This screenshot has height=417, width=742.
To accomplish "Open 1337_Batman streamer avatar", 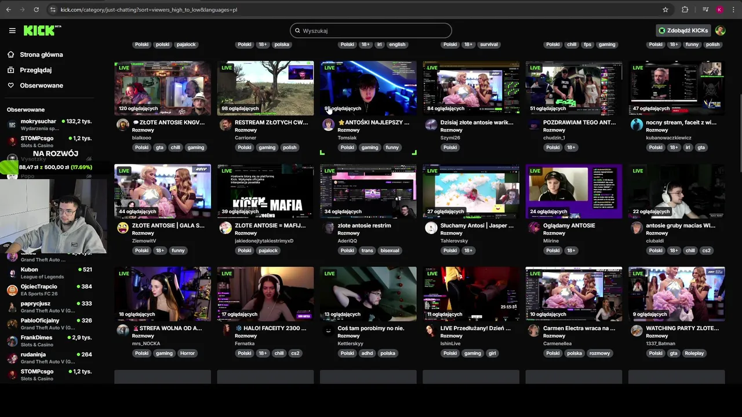I will pos(636,330).
